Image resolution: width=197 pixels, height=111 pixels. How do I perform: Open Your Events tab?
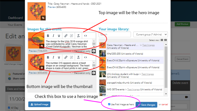[15, 25]
